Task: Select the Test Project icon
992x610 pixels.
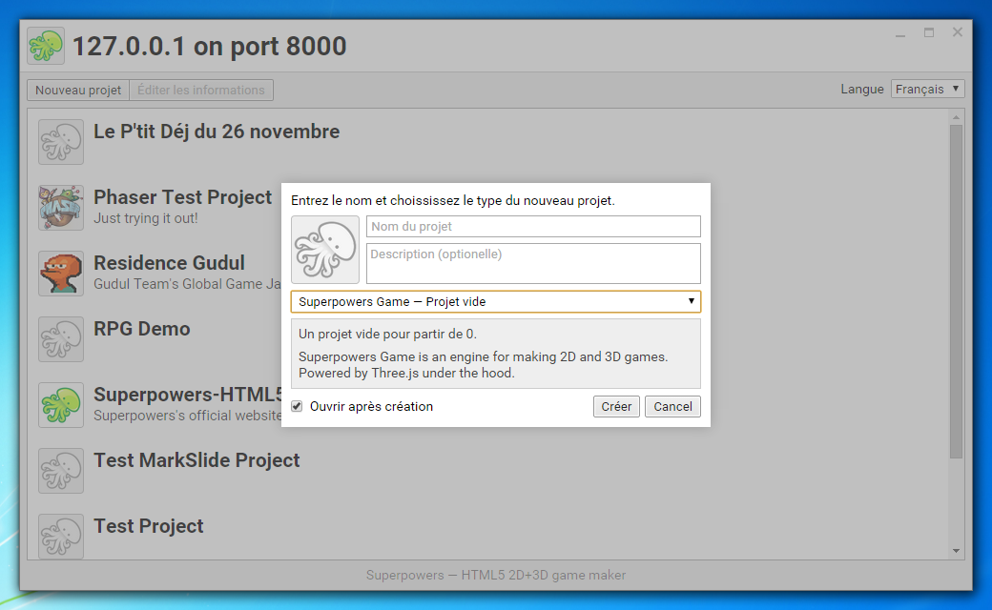Action: (x=61, y=536)
